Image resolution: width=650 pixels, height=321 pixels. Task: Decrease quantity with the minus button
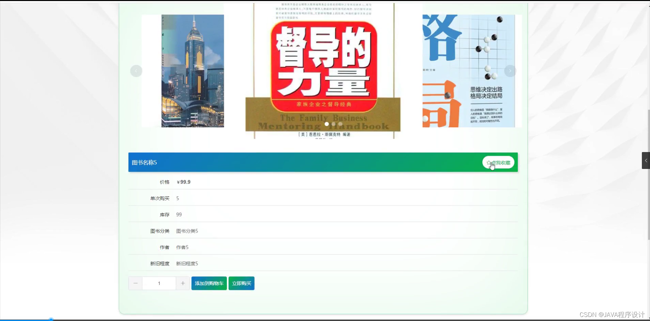point(135,283)
